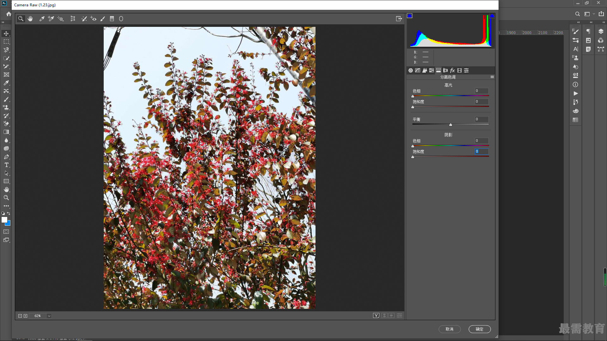Click the shadows 色相 slider
Viewport: 607px width, 341px height.
coord(451,146)
